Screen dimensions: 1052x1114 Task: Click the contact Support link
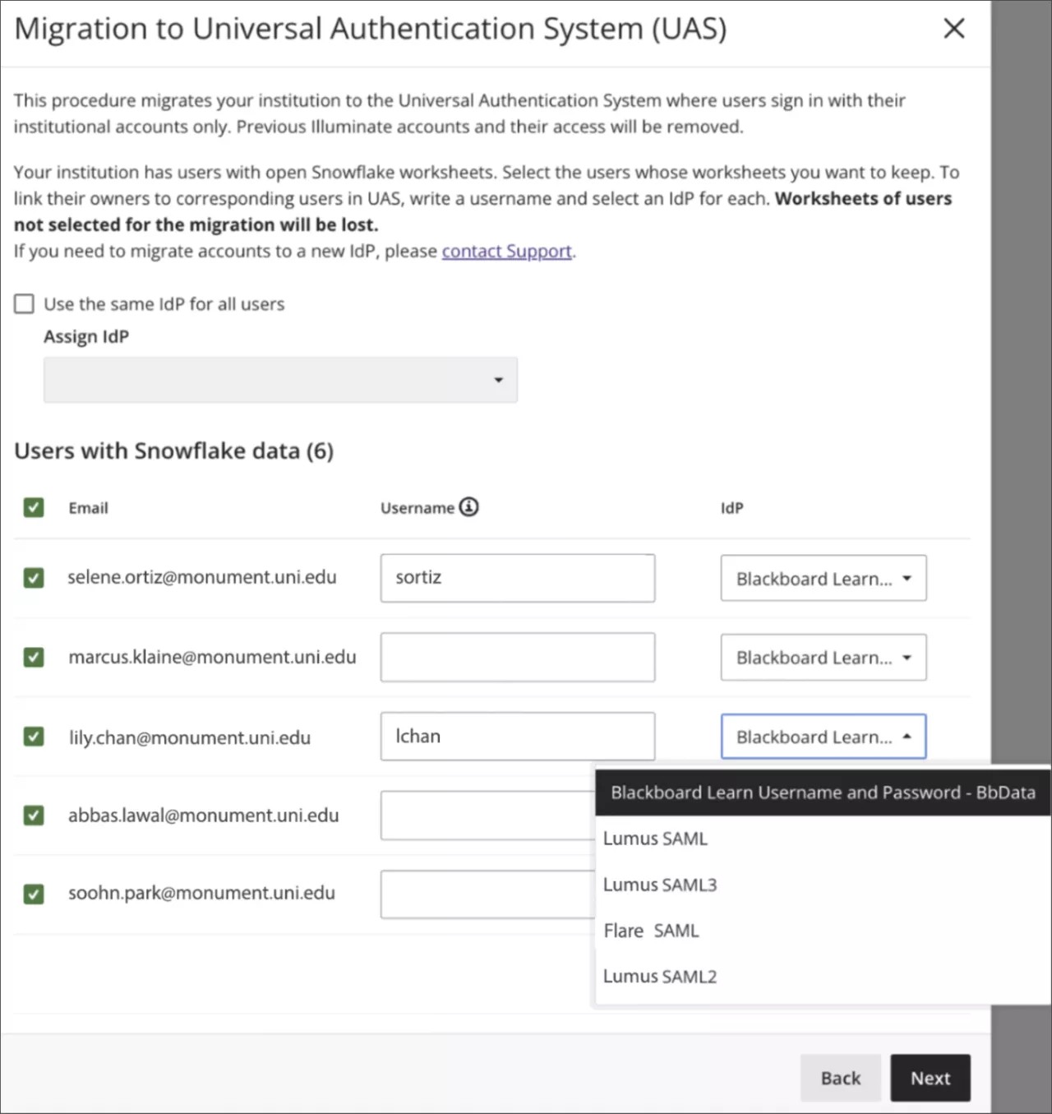[x=506, y=251]
